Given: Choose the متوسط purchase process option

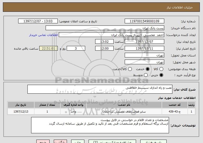Looking at the screenshot, I should pyautogui.click(x=146, y=75).
